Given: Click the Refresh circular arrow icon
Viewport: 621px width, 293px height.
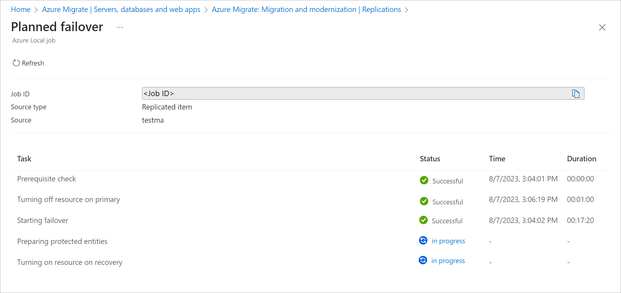Looking at the screenshot, I should pyautogui.click(x=16, y=63).
